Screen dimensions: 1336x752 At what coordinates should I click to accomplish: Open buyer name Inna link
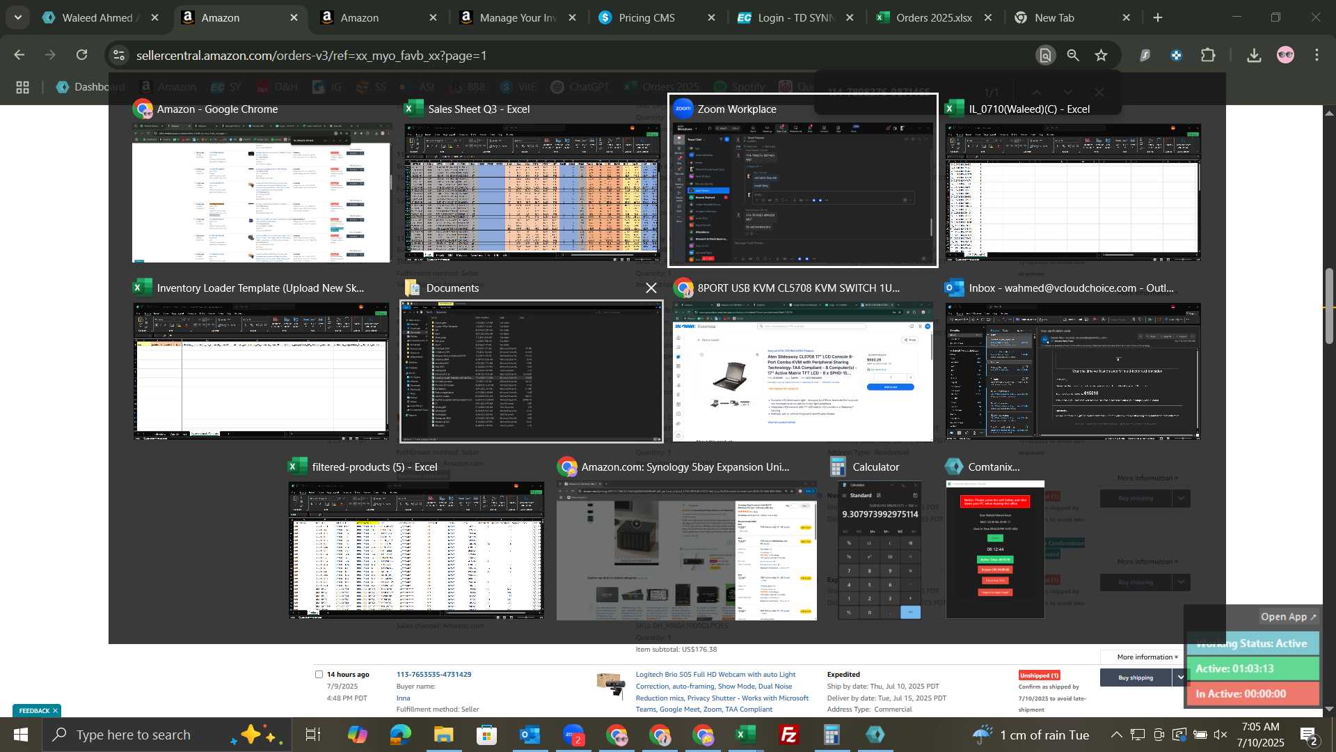(x=404, y=698)
